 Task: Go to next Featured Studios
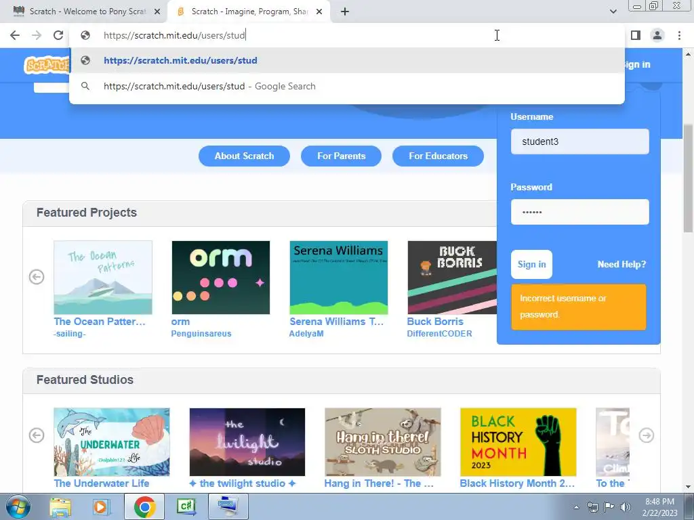tap(646, 435)
